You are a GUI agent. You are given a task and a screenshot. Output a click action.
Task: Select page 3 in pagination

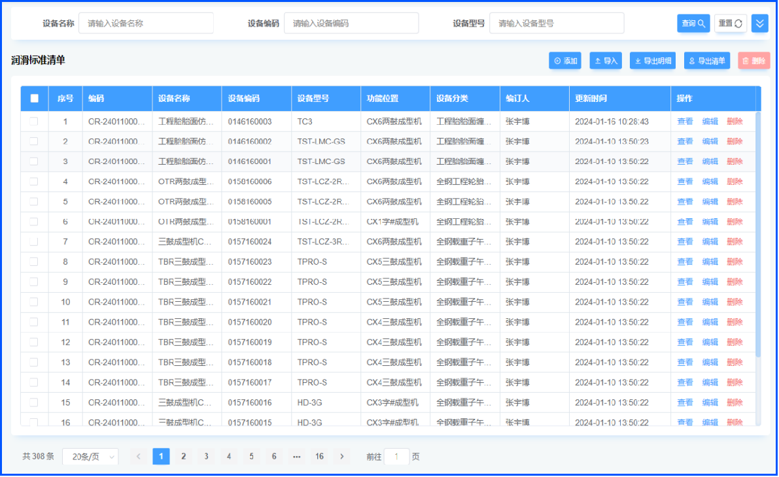pyautogui.click(x=206, y=457)
